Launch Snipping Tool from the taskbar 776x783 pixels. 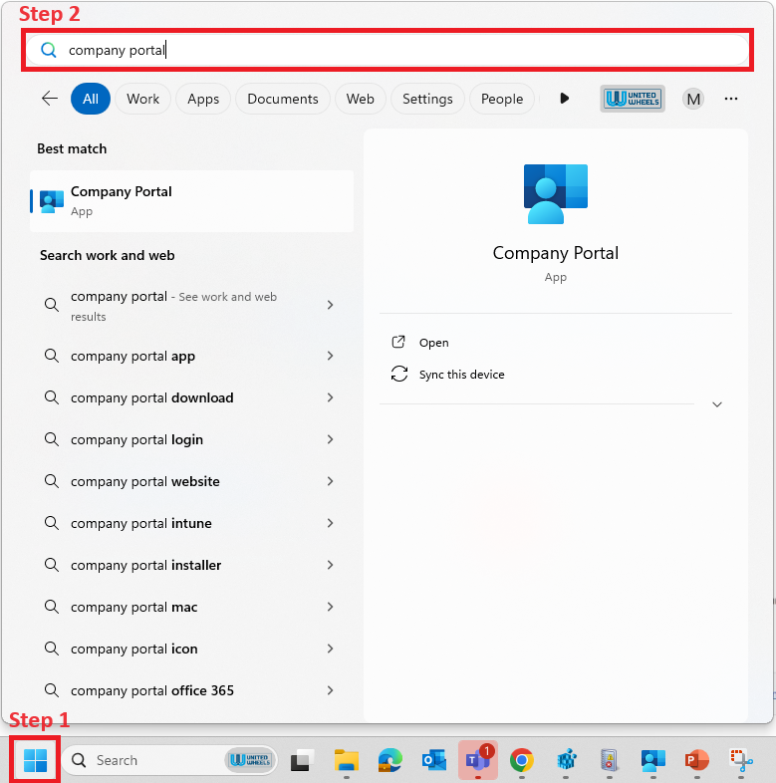point(741,760)
